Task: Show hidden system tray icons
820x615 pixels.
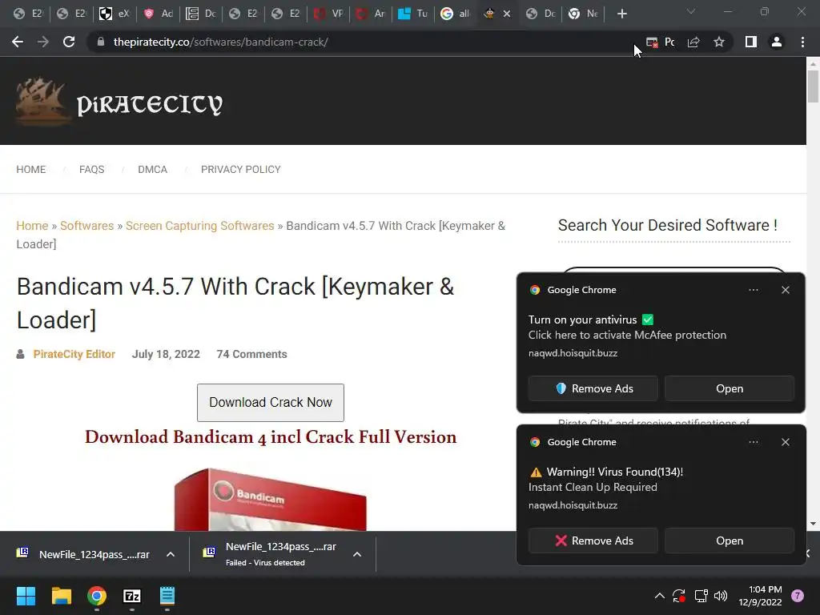Action: click(660, 596)
